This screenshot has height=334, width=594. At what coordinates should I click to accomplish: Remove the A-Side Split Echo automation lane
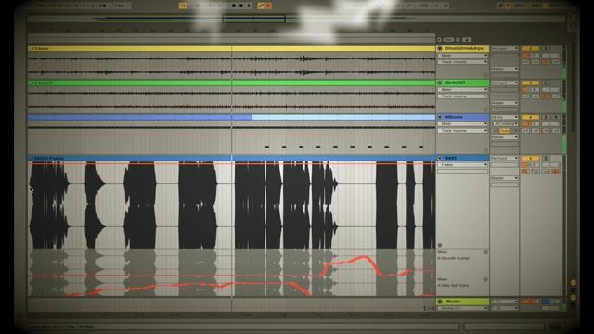485,279
